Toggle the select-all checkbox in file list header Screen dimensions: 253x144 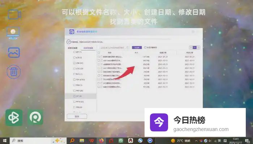coord(99,53)
